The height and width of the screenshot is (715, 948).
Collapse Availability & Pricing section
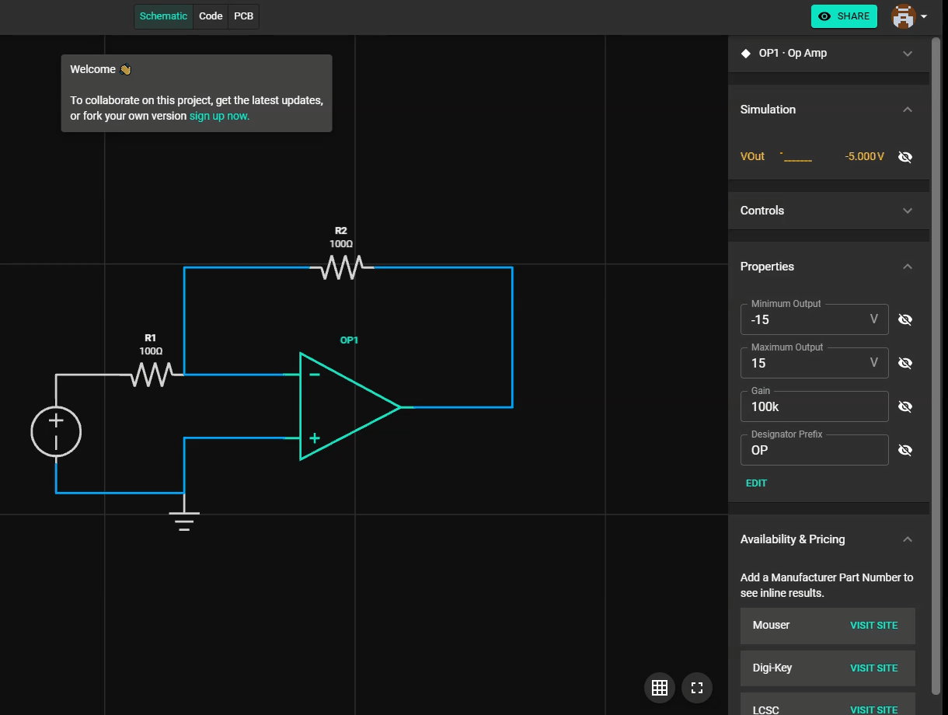tap(907, 539)
